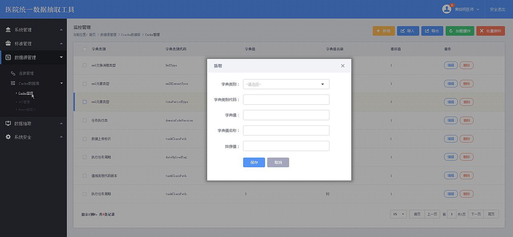Open the 字典类别 dropdown
The width and height of the screenshot is (513, 237).
click(x=286, y=84)
